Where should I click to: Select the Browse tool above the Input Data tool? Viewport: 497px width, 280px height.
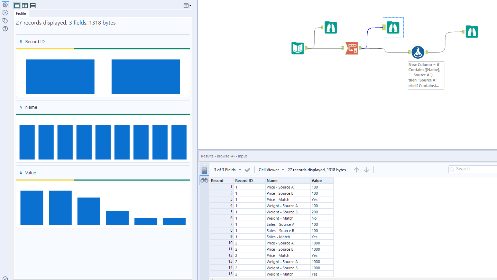331,27
